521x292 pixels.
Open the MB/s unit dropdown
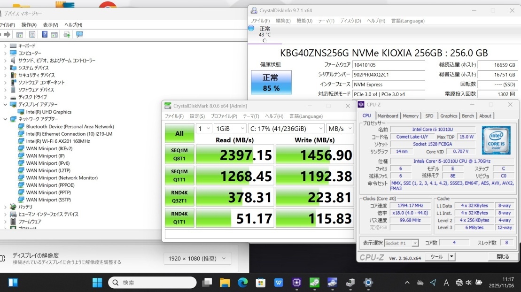340,129
